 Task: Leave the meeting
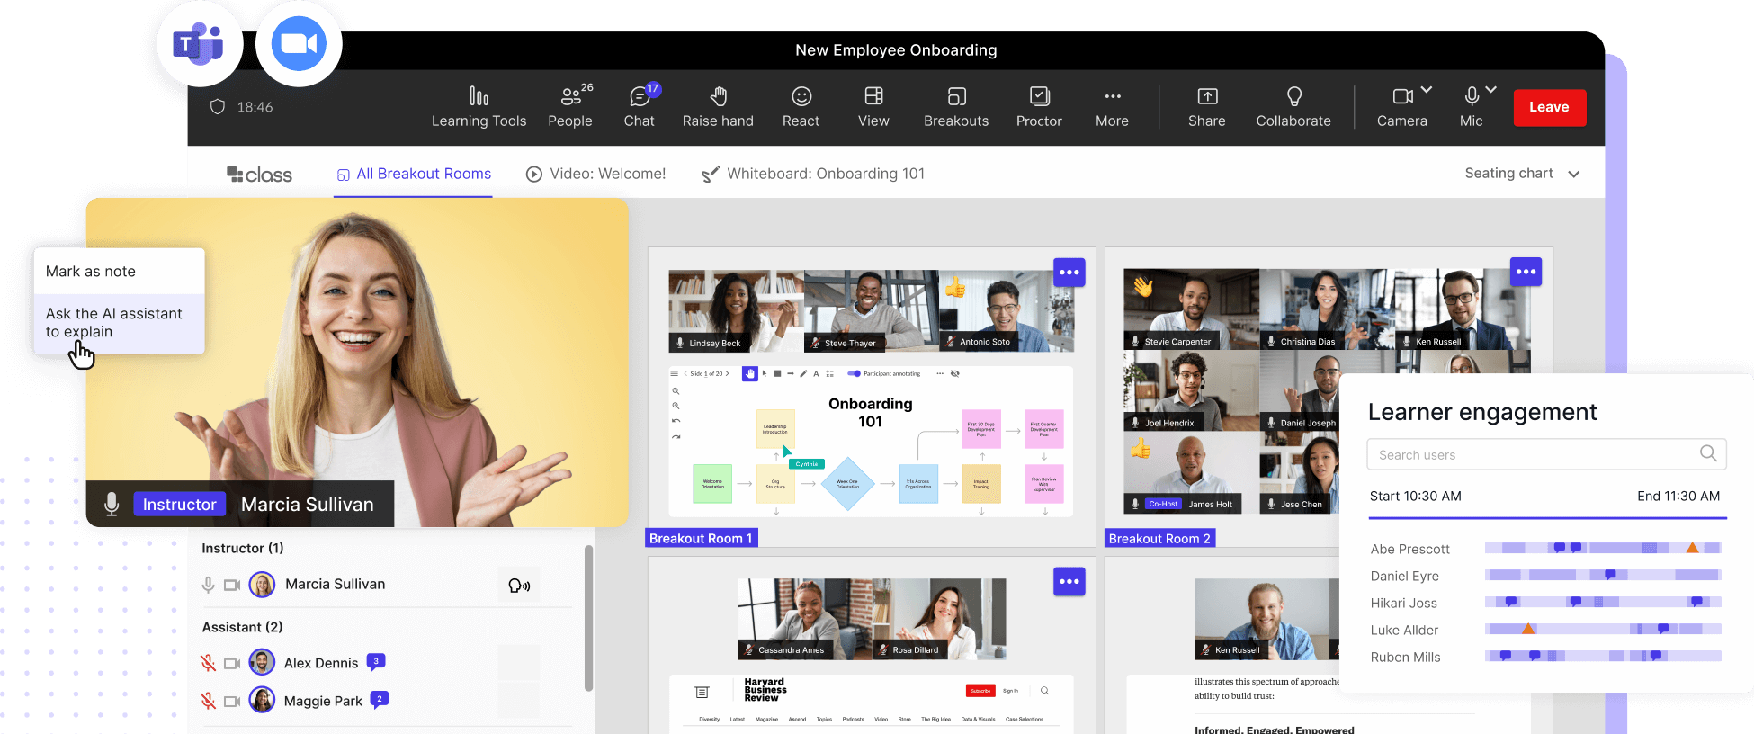[x=1549, y=107]
